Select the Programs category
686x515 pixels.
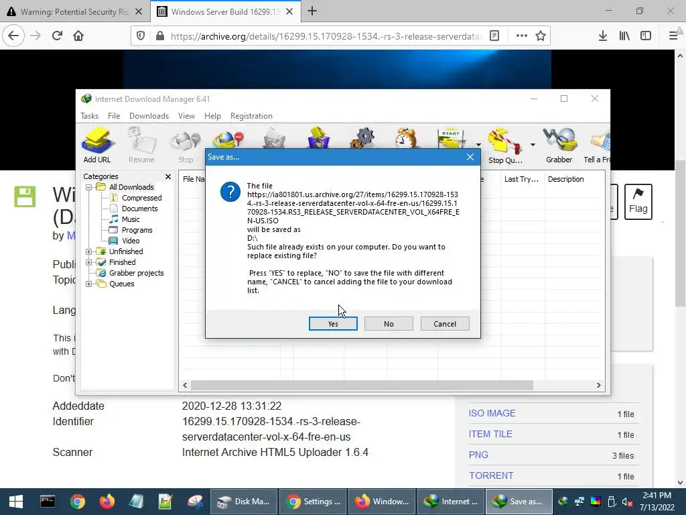point(137,230)
